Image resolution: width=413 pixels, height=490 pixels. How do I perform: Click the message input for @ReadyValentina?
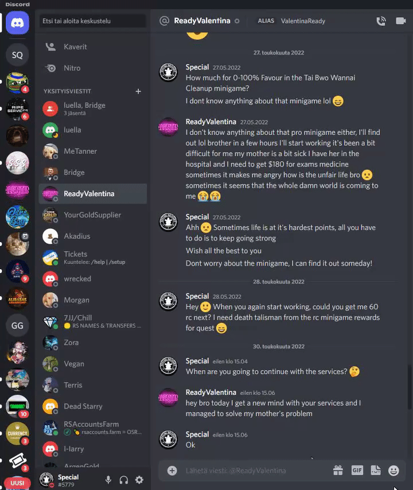[x=253, y=470]
